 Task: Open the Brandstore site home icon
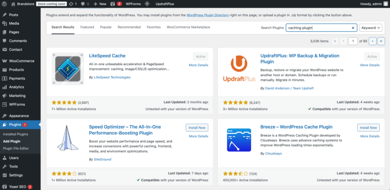(x=13, y=4)
